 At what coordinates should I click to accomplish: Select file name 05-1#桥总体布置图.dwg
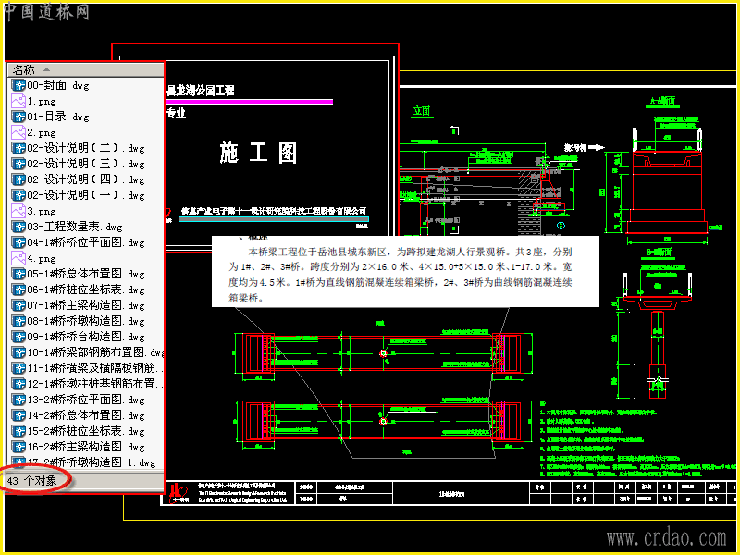[x=86, y=274]
